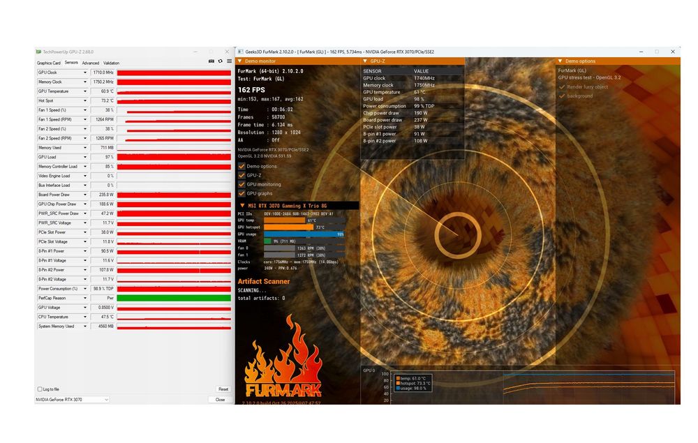This screenshot has height=443, width=698.
Task: Click the GPU Clock red history graph
Action: click(174, 73)
